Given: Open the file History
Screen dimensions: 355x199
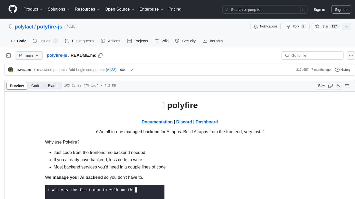Looking at the screenshot, I should coord(343,70).
